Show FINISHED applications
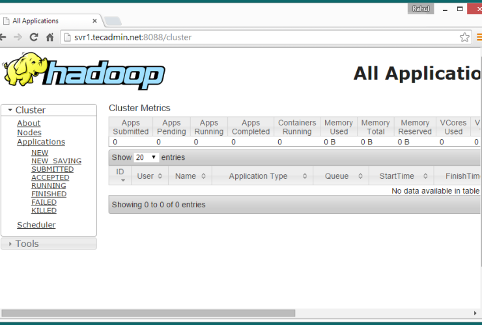 tap(49, 194)
